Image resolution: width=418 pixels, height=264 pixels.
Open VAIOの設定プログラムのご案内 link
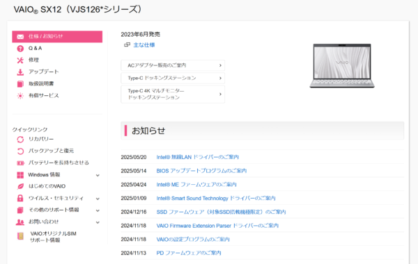[193, 239]
